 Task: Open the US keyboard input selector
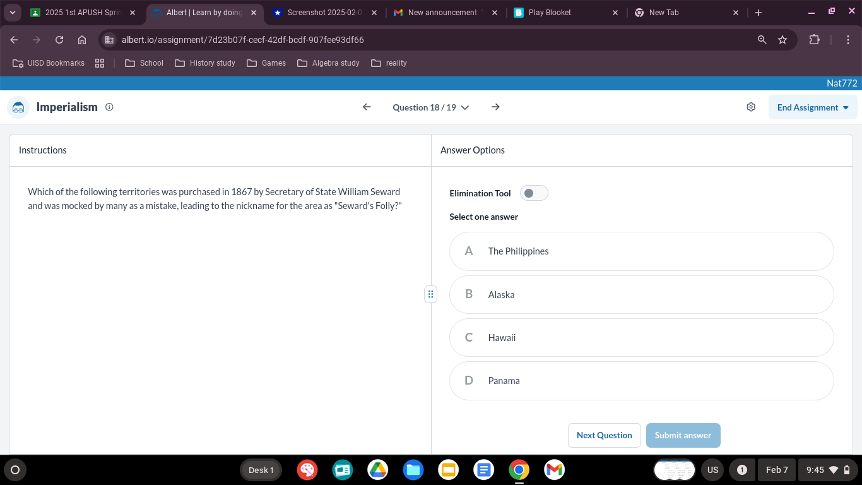point(712,470)
